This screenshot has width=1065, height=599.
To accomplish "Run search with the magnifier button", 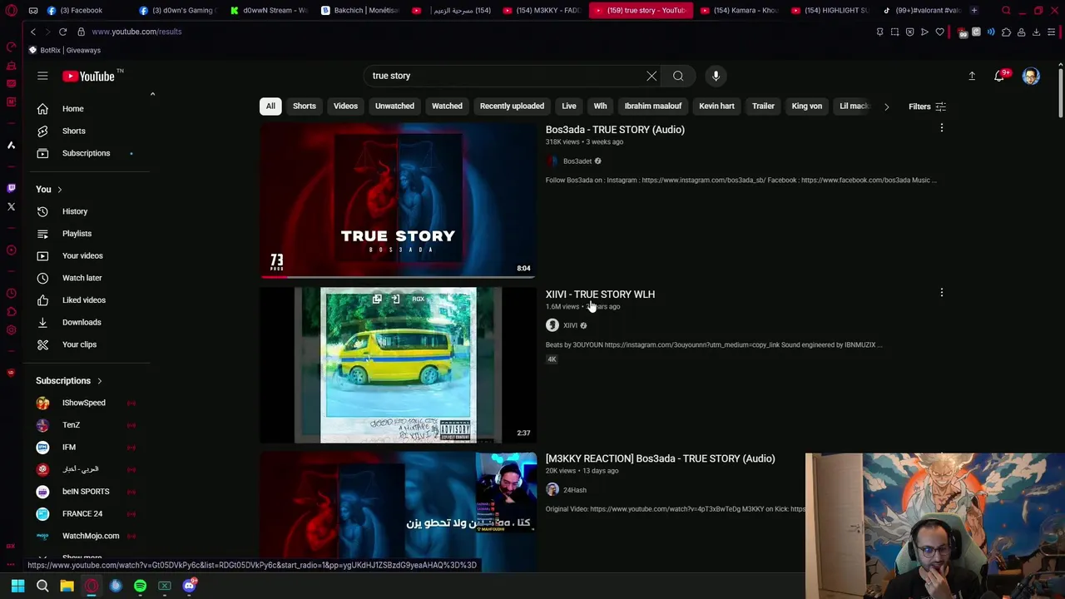I will (678, 76).
